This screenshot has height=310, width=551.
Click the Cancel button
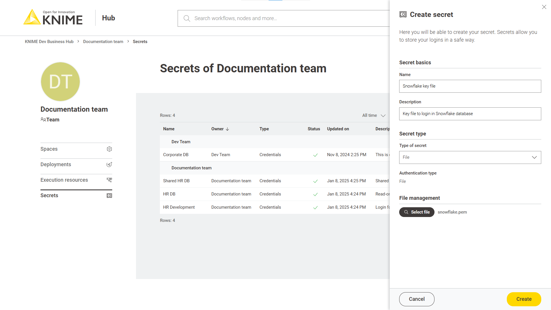coord(416,299)
